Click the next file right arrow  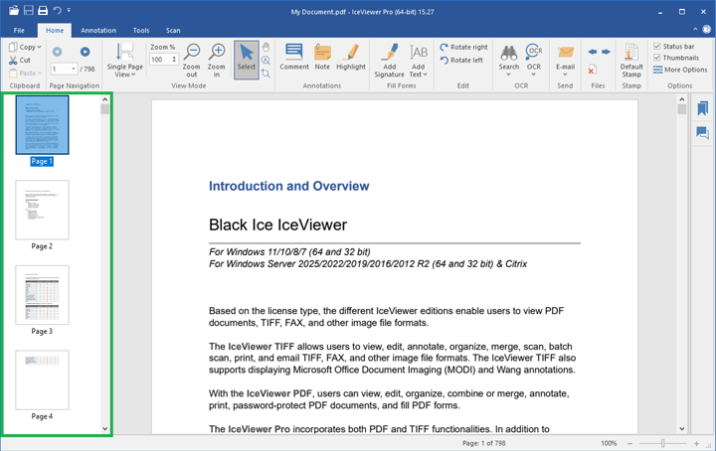pos(606,52)
